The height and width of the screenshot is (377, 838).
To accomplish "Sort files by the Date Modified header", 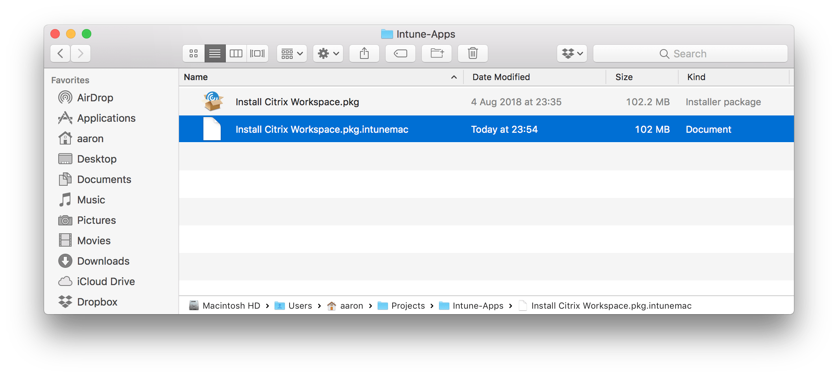I will 500,77.
